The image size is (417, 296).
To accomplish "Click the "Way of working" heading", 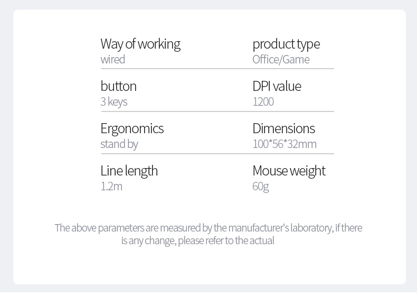I will [x=140, y=44].
